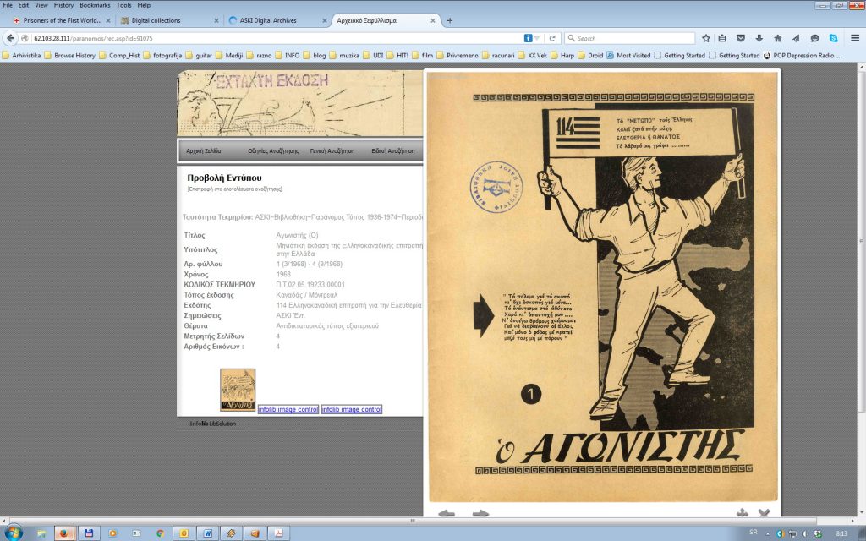
Task: Go to the previous page in the viewer
Action: click(447, 513)
